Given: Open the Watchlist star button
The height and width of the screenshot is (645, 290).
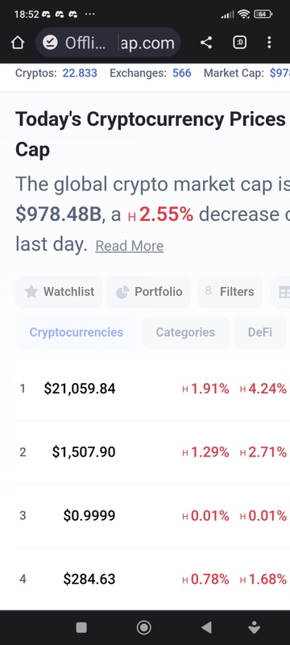Looking at the screenshot, I should 59,292.
